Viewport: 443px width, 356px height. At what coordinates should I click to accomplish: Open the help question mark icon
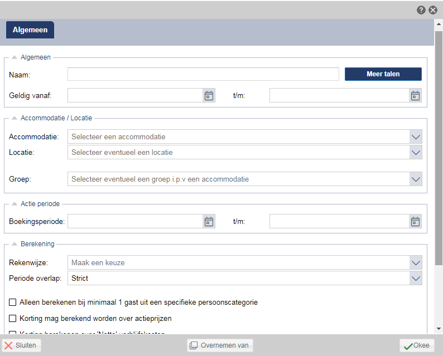click(421, 10)
